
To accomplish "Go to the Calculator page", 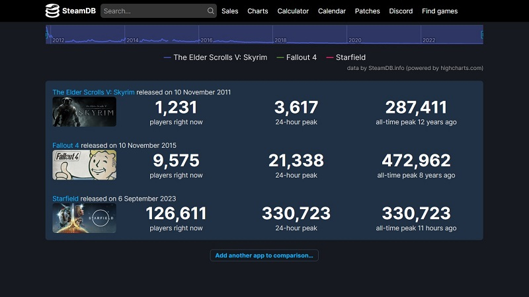I will [293, 11].
